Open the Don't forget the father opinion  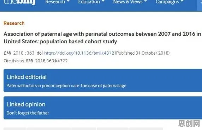click(28, 113)
